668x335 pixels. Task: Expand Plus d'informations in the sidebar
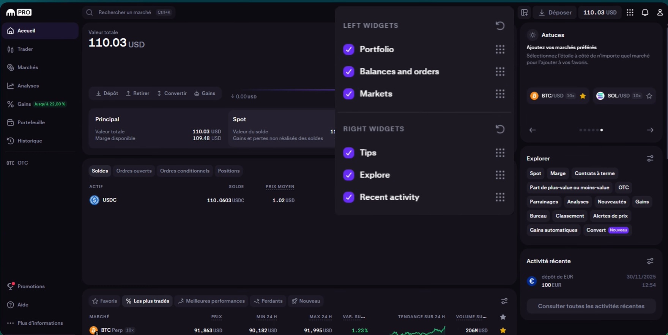click(x=40, y=323)
